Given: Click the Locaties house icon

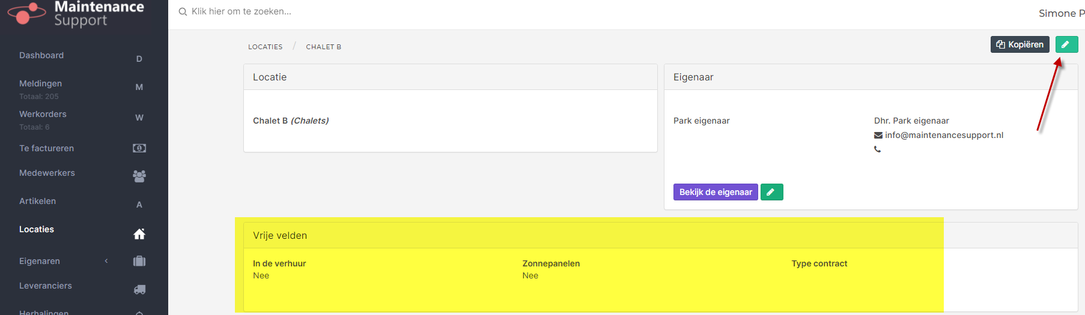Looking at the screenshot, I should click(139, 234).
